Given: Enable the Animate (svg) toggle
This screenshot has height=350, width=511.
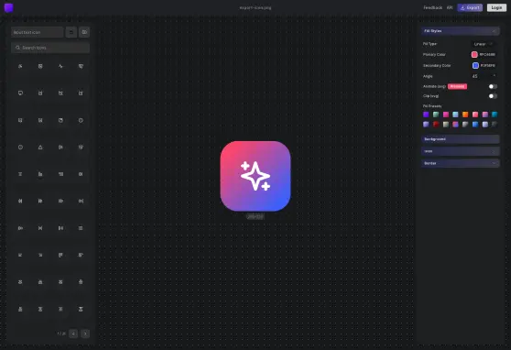Looking at the screenshot, I should pyautogui.click(x=493, y=86).
